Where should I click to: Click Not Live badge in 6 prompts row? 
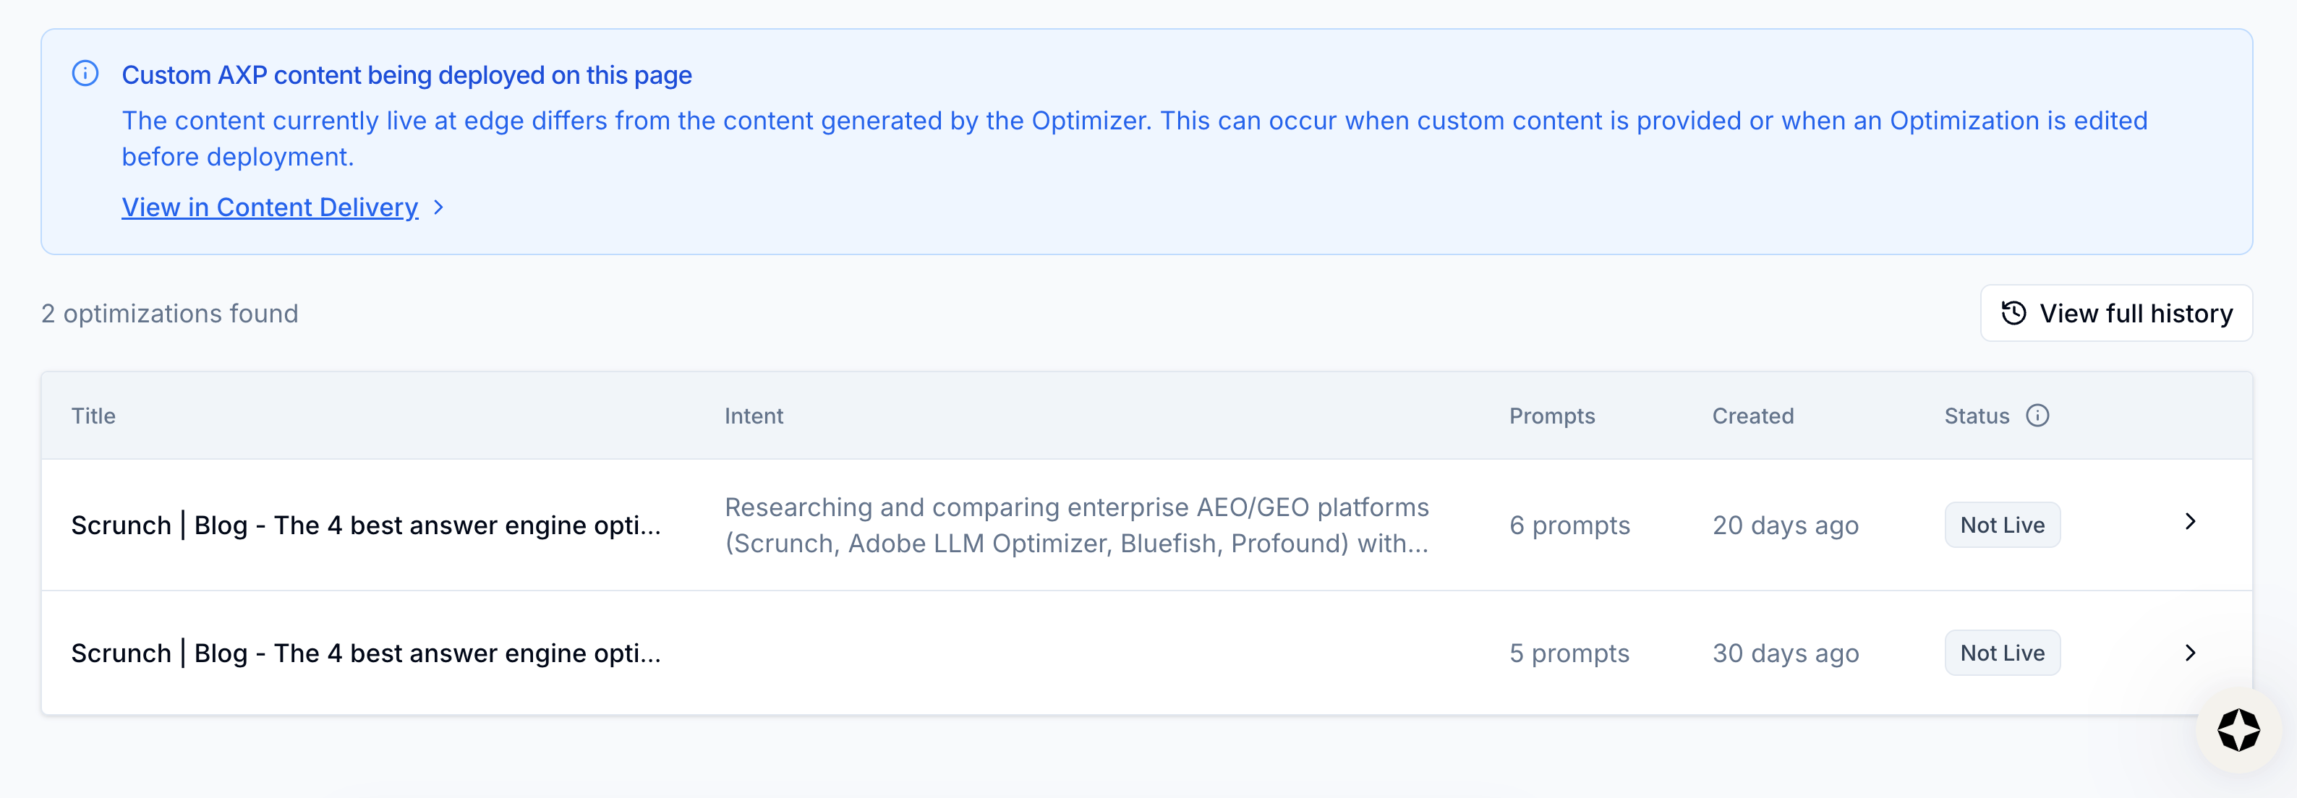click(2002, 525)
